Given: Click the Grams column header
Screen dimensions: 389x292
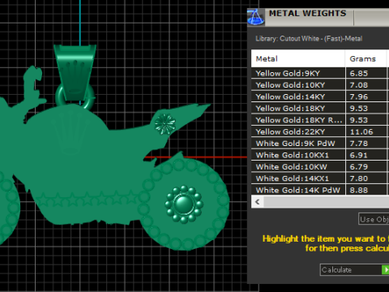Looking at the screenshot, I should coord(366,58).
